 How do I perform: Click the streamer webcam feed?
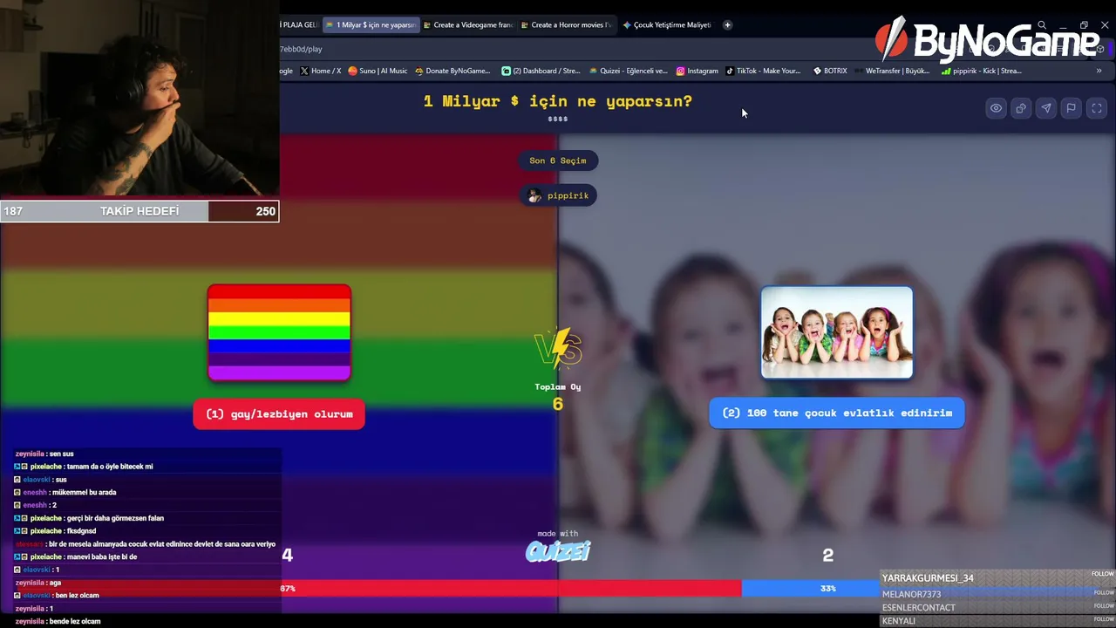pos(139,98)
